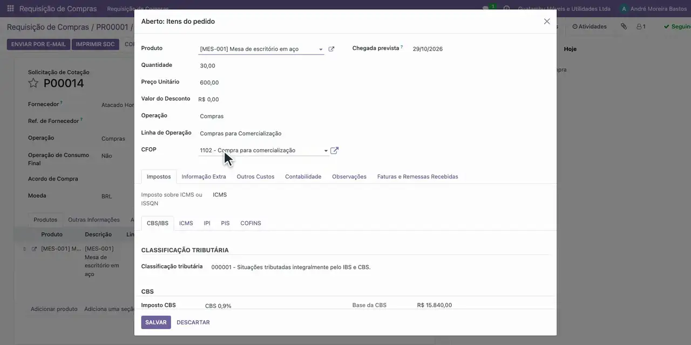Open the apps grid menu icon
Viewport: 691px width, 345px height.
click(x=10, y=9)
